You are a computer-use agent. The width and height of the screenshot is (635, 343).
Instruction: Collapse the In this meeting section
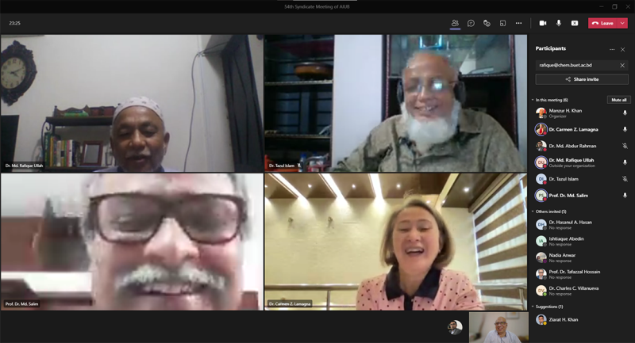click(533, 100)
